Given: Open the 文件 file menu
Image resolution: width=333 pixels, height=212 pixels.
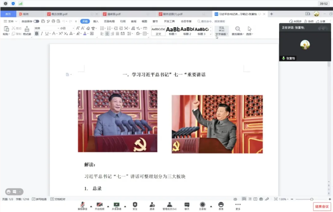Looking at the screenshot, I should coord(10,21).
